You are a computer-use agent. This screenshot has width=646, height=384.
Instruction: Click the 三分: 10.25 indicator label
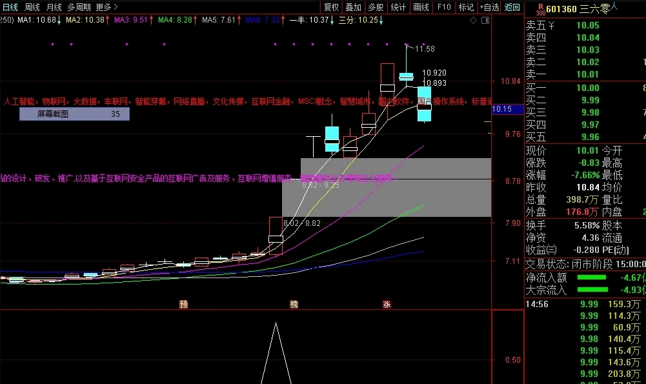[x=361, y=20]
